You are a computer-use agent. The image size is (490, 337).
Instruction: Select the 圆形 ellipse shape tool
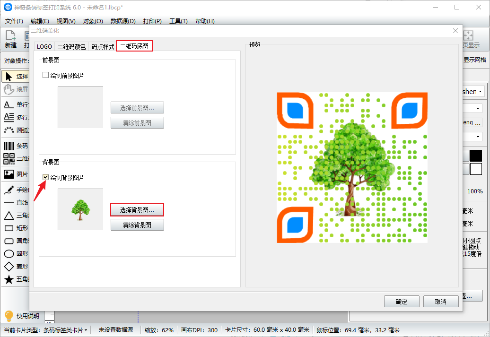pyautogui.click(x=16, y=254)
